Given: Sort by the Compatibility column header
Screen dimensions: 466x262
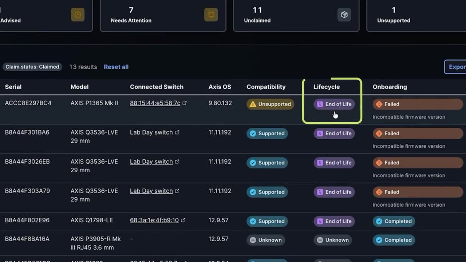Looking at the screenshot, I should [266, 87].
